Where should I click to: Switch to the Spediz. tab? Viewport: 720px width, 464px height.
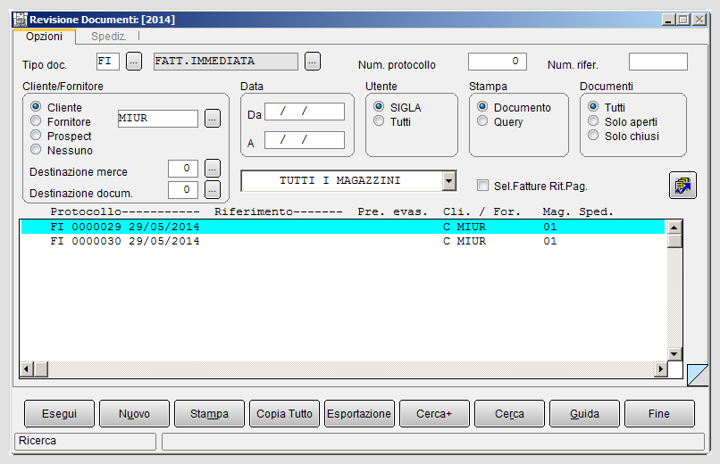[108, 37]
